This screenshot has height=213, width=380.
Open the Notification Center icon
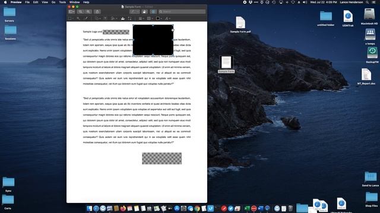point(374,2)
